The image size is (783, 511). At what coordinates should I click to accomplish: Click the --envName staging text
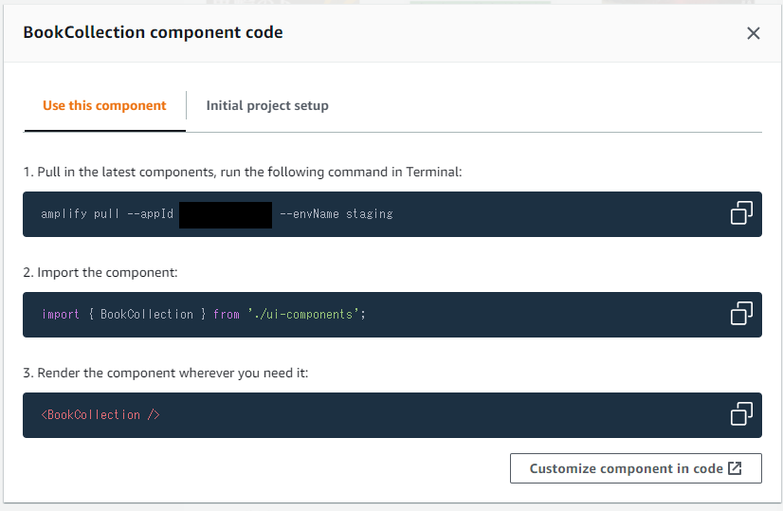(337, 214)
